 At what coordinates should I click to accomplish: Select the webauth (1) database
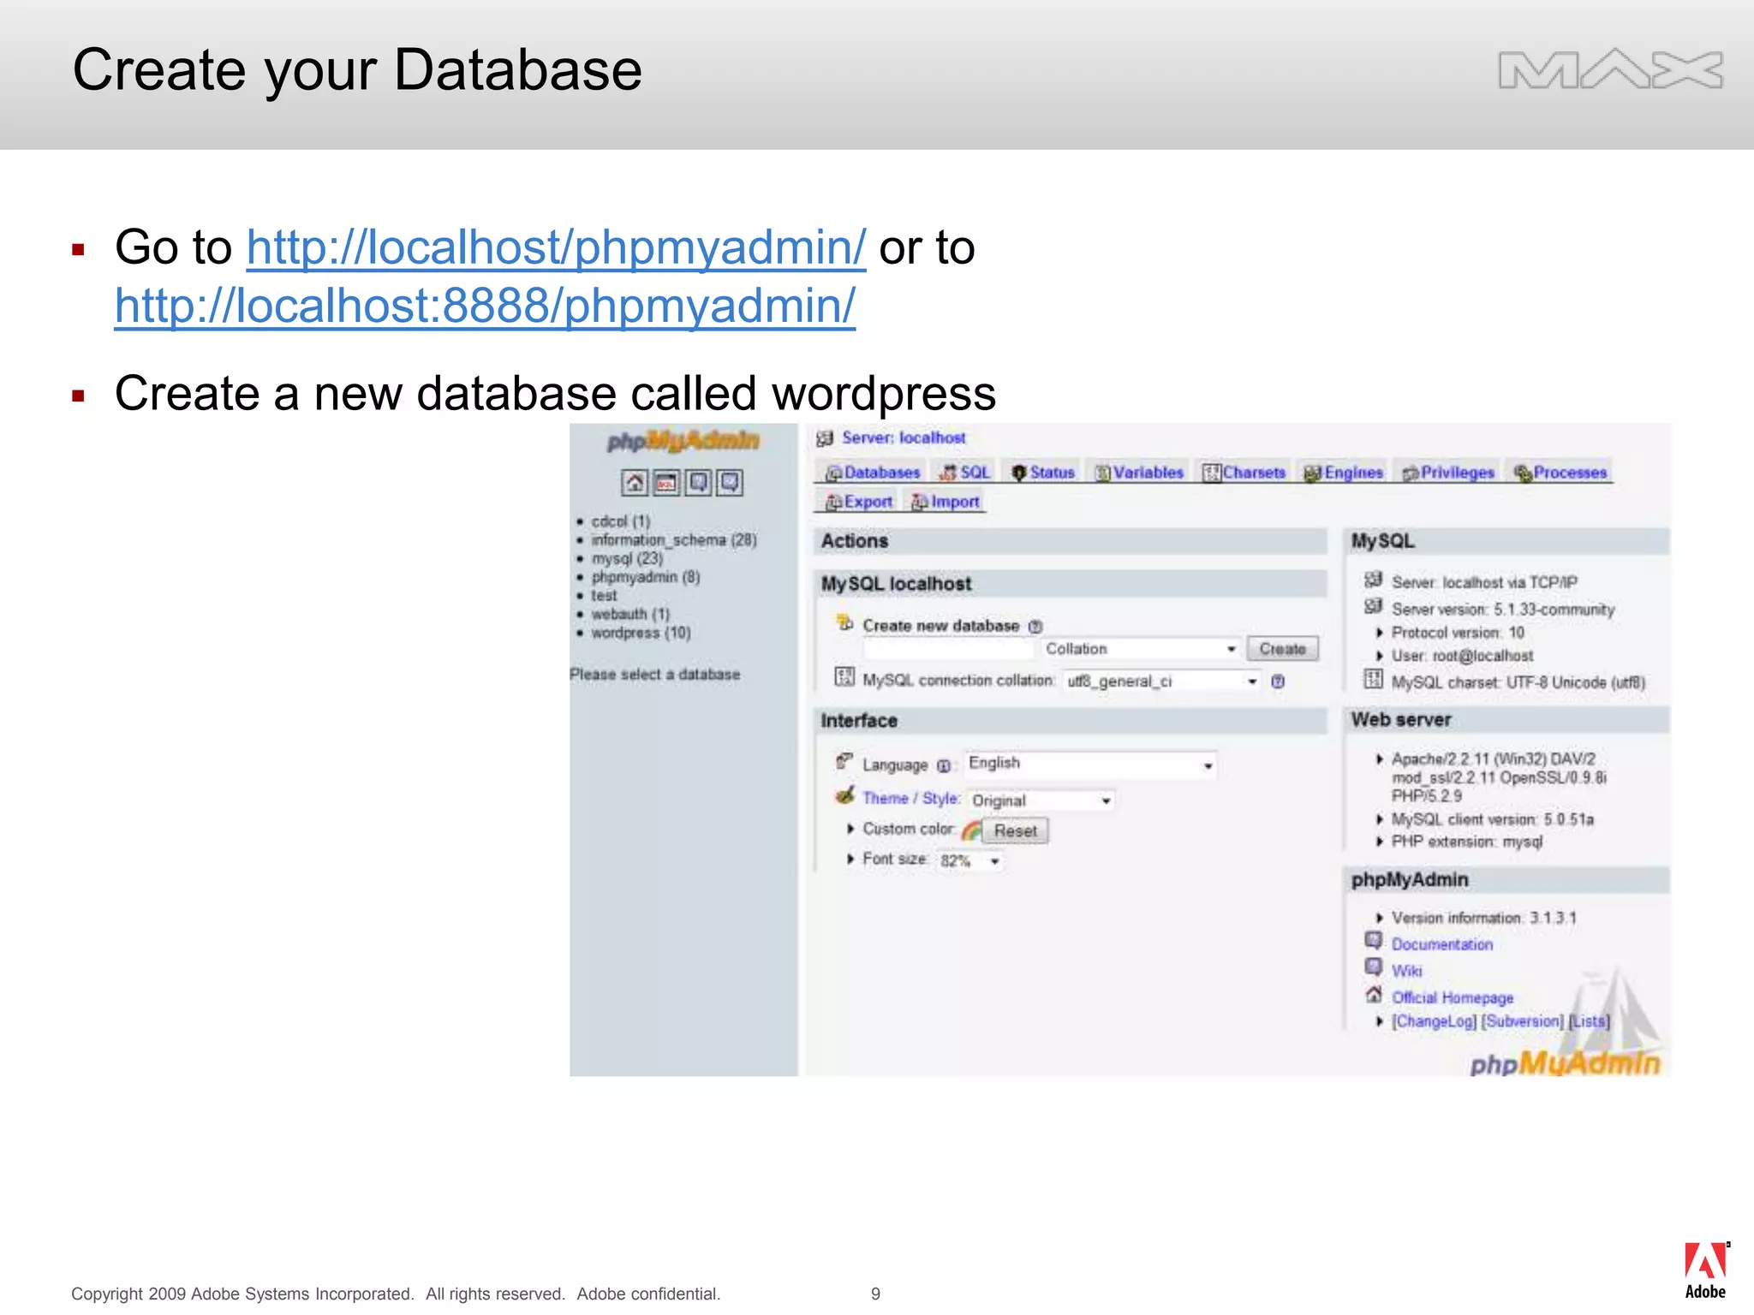tap(630, 615)
